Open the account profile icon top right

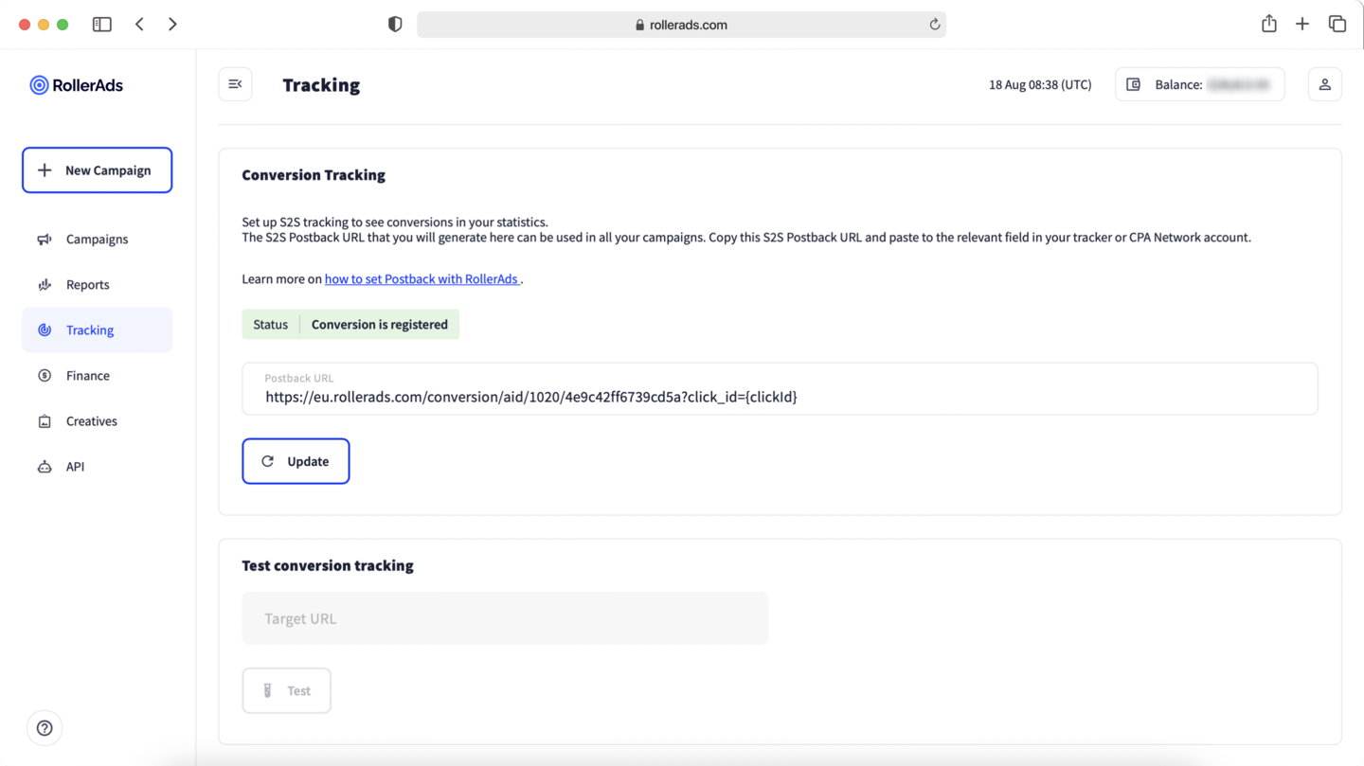[x=1324, y=84]
